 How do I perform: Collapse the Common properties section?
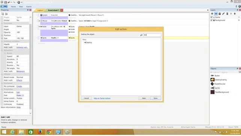[x=2, y=23]
